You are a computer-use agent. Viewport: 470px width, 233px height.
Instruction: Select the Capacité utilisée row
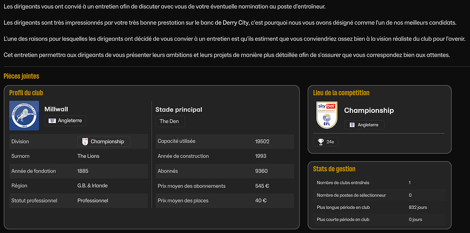coord(225,141)
